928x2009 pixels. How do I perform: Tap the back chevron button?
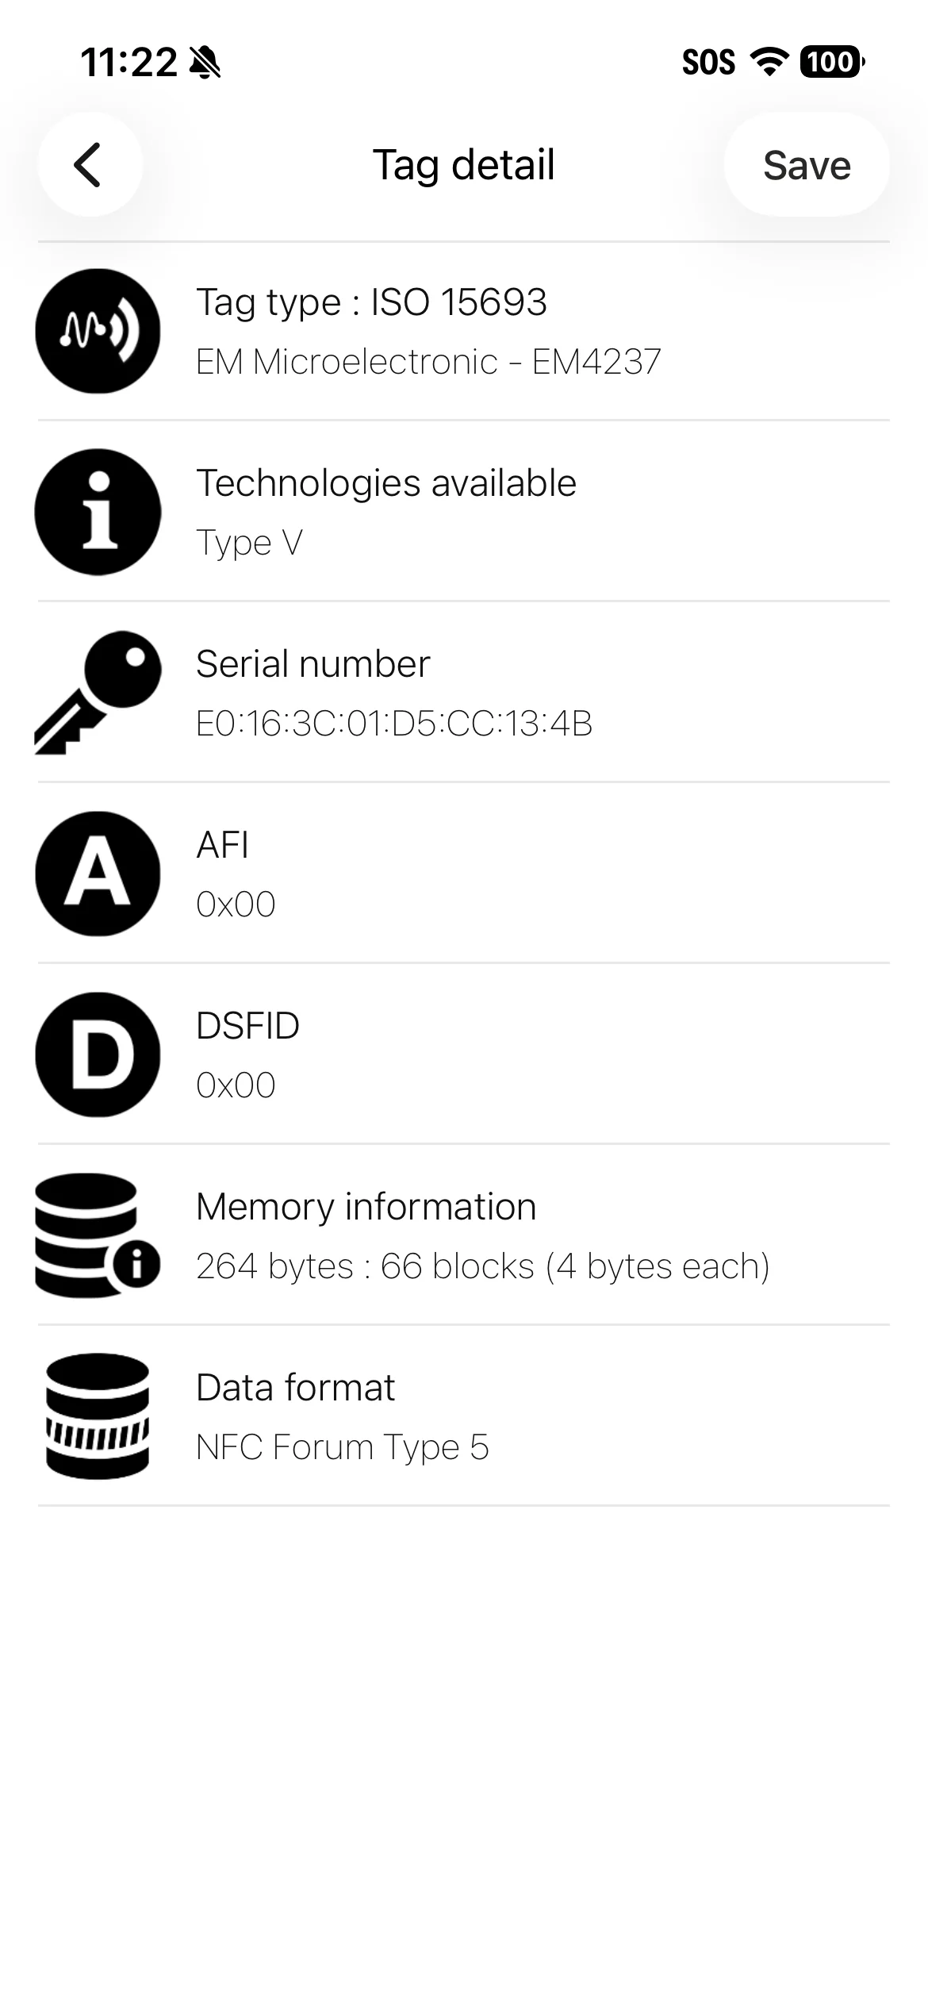point(90,165)
